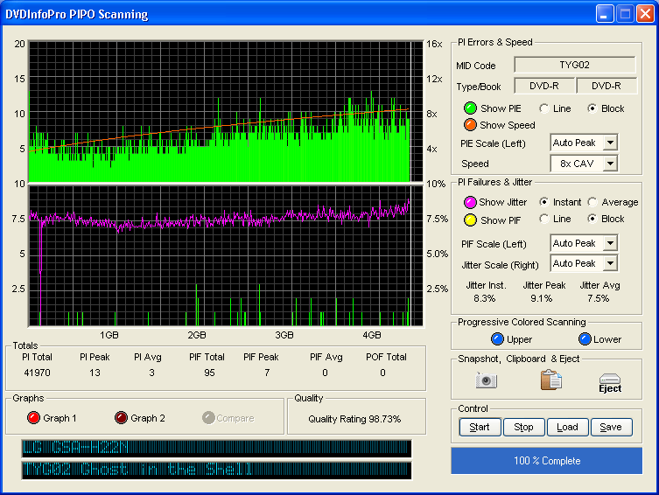This screenshot has height=495, width=659.
Task: Toggle the magenta Show Jitter indicator
Action: click(470, 202)
